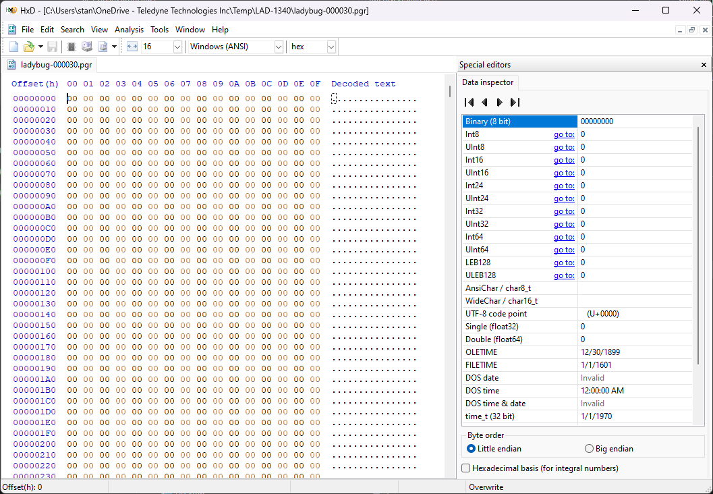Click the Open file folder icon
Image resolution: width=713 pixels, height=494 pixels.
tap(28, 47)
